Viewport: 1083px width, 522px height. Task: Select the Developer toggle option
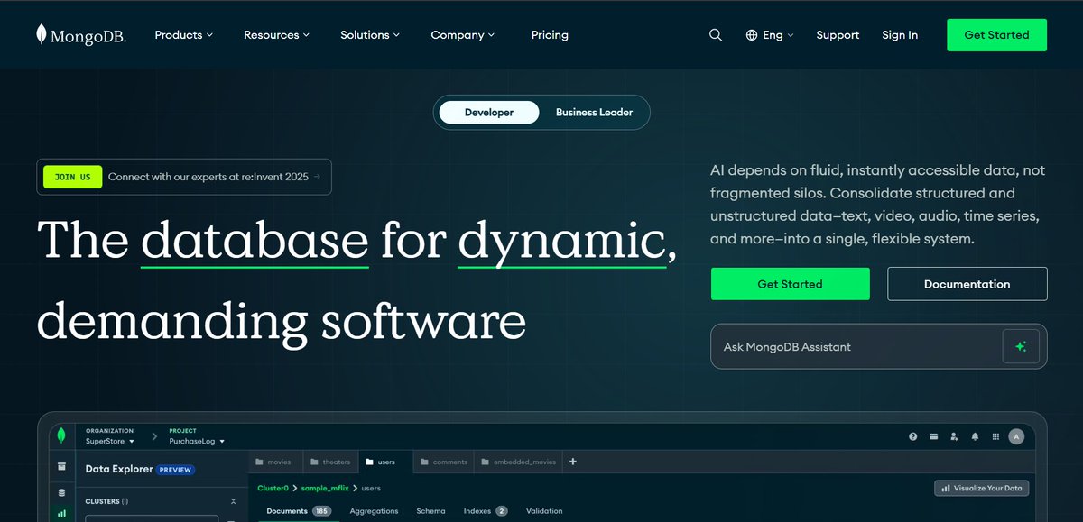pyautogui.click(x=488, y=112)
